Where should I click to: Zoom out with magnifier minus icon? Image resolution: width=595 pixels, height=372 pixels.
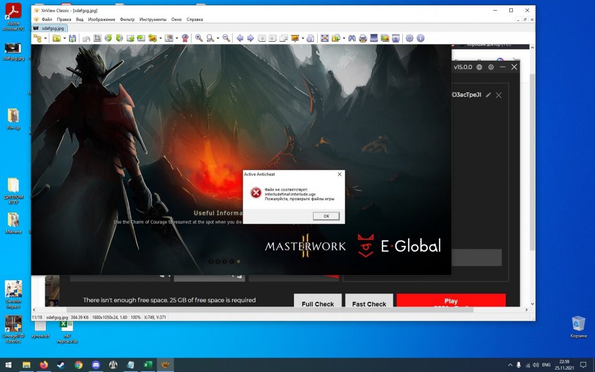(x=226, y=38)
